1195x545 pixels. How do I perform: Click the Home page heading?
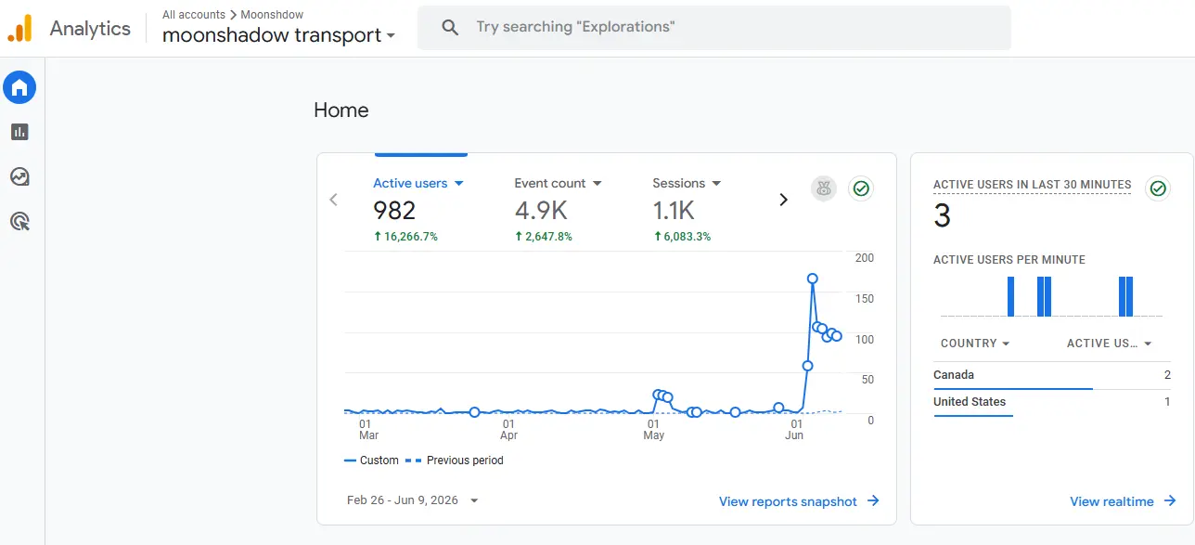341,110
